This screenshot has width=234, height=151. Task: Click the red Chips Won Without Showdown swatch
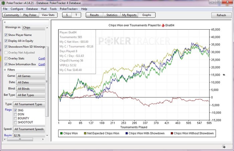pyautogui.click(x=172, y=133)
